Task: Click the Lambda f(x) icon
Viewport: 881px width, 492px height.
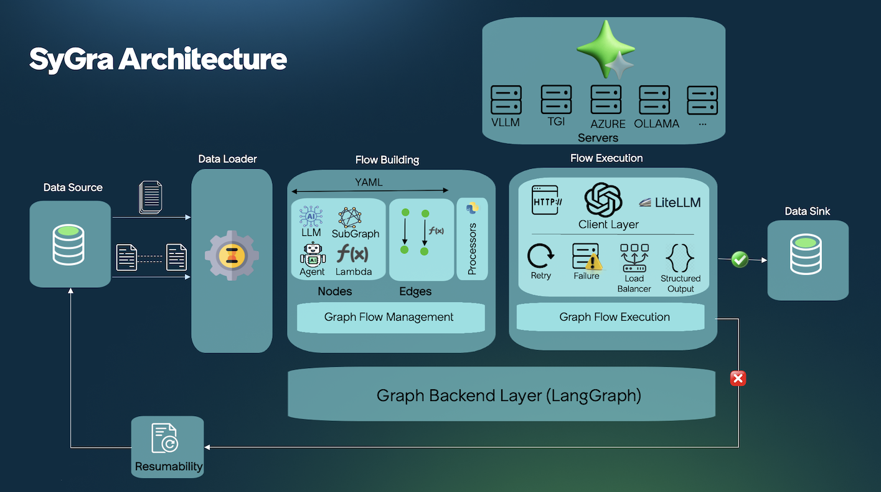Action: (x=353, y=253)
